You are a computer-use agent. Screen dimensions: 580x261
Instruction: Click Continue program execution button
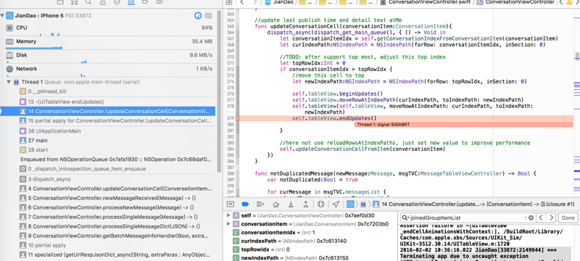coord(260,204)
